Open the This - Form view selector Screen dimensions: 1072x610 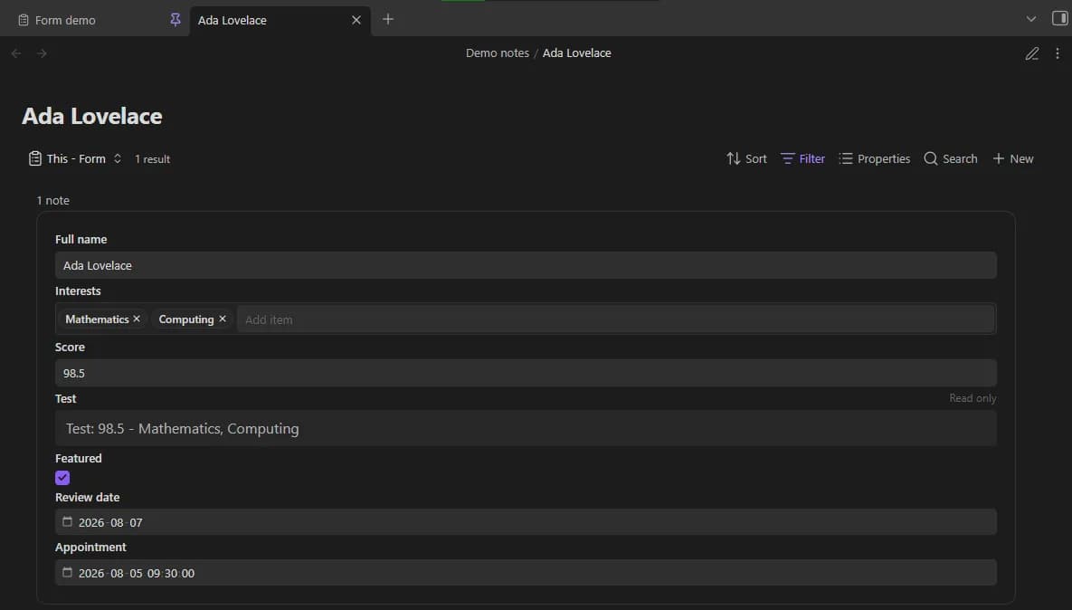click(x=75, y=158)
